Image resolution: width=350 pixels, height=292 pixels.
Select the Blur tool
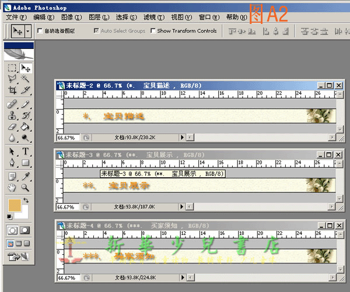12,138
